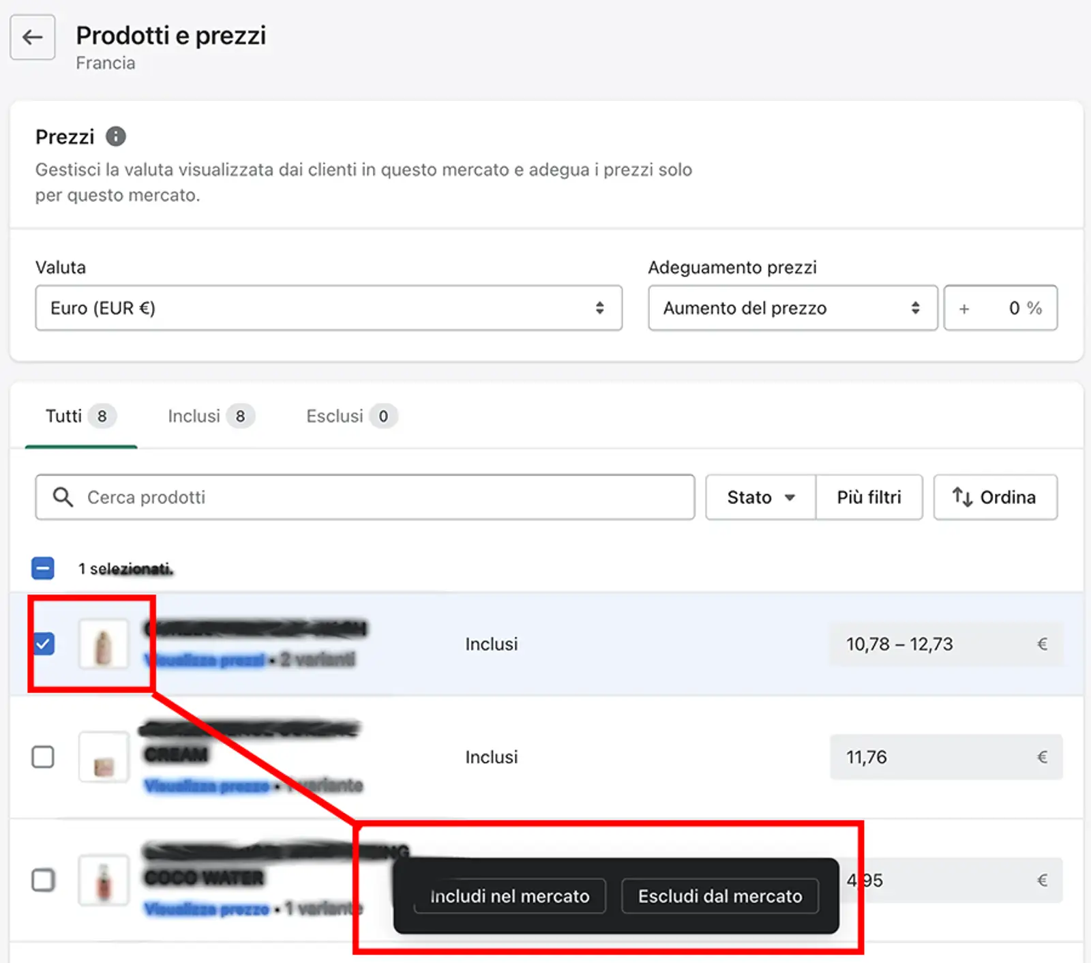Image resolution: width=1091 pixels, height=963 pixels.
Task: Open the Aumento del prezzo dropdown
Action: (x=792, y=308)
